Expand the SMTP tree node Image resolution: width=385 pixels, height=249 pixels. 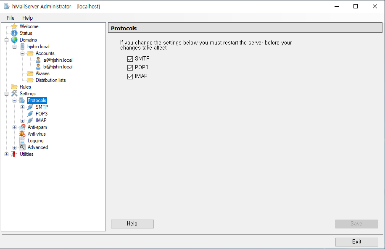point(22,107)
